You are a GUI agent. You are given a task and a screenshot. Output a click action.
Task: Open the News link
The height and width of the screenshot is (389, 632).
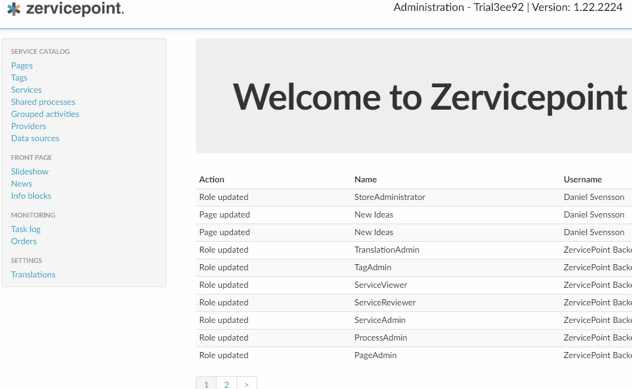tap(21, 184)
